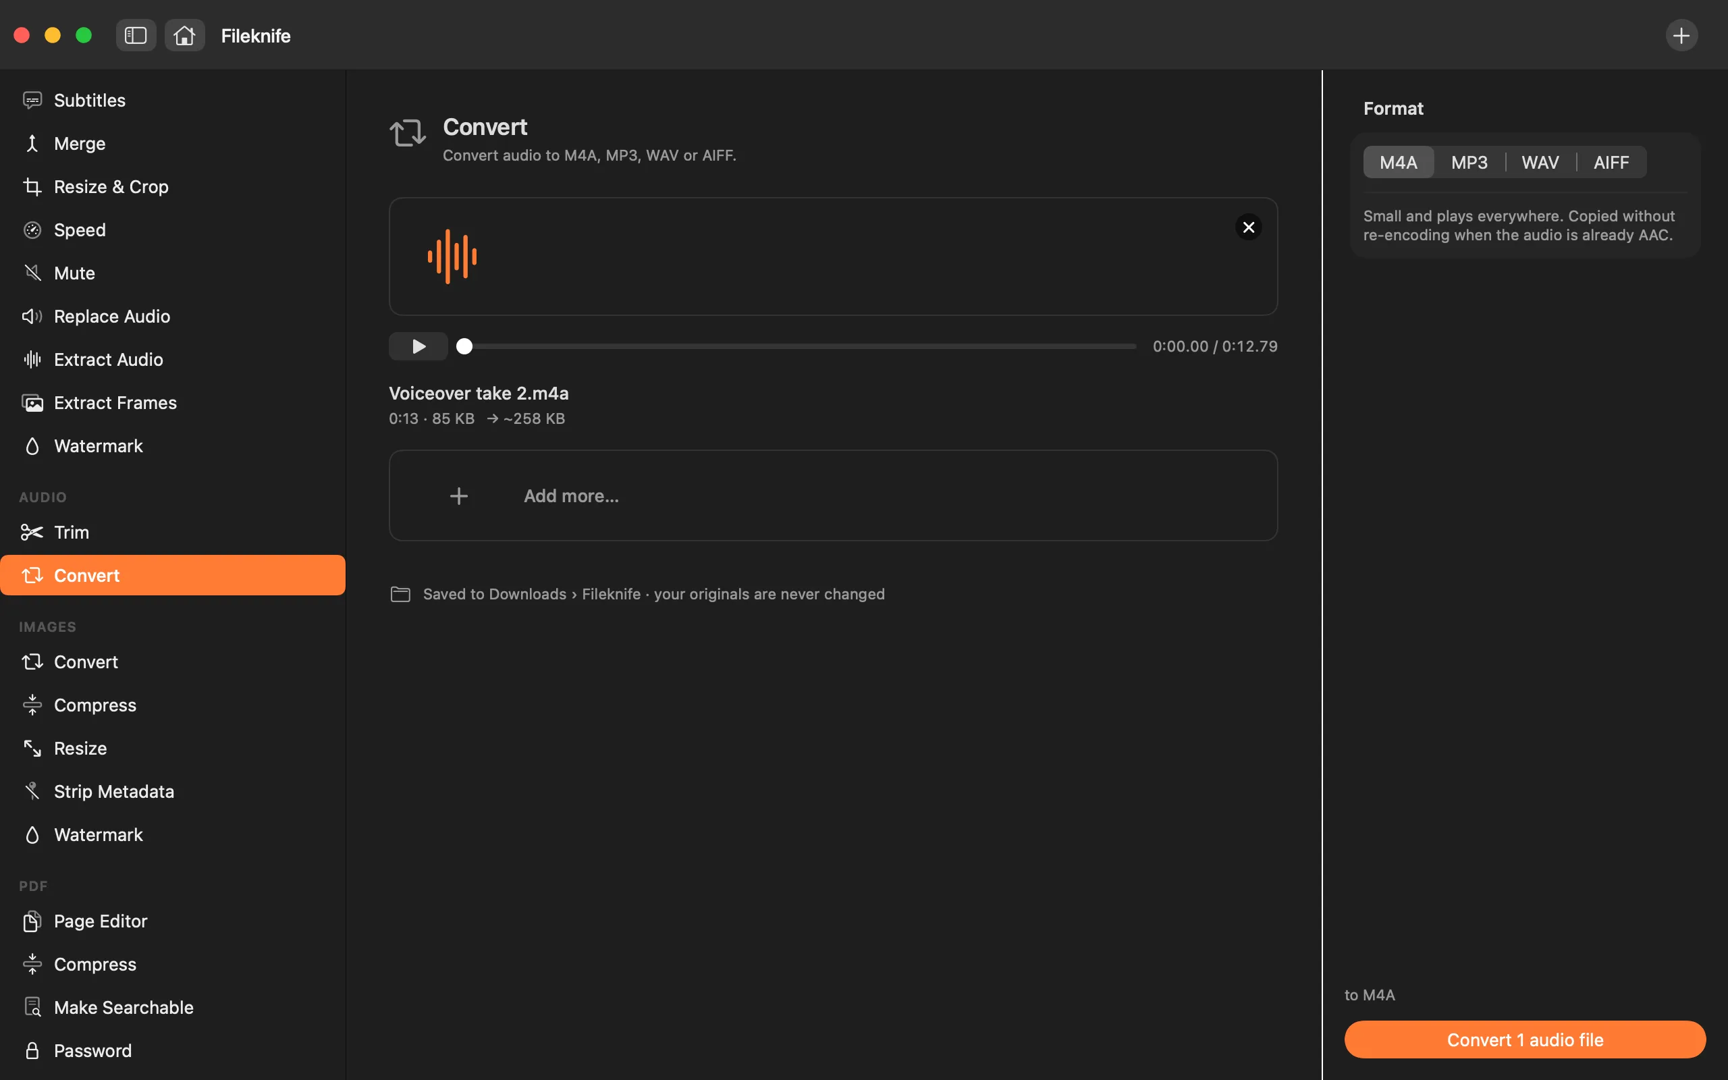Screen dimensions: 1728x1080
Task: Open Images Compress tool
Action: pos(173,705)
